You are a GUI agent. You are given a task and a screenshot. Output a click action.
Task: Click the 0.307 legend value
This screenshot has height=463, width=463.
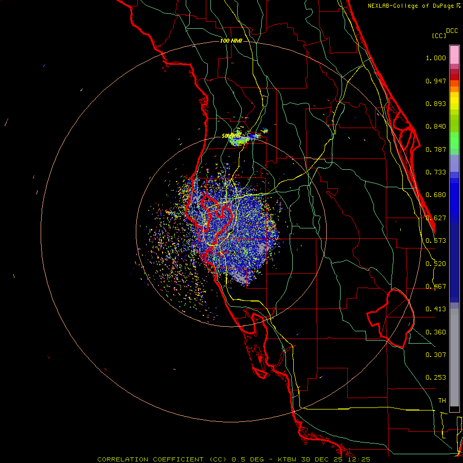point(436,355)
